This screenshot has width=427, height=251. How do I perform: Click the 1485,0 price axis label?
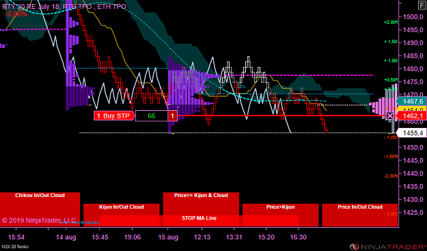pos(413,56)
